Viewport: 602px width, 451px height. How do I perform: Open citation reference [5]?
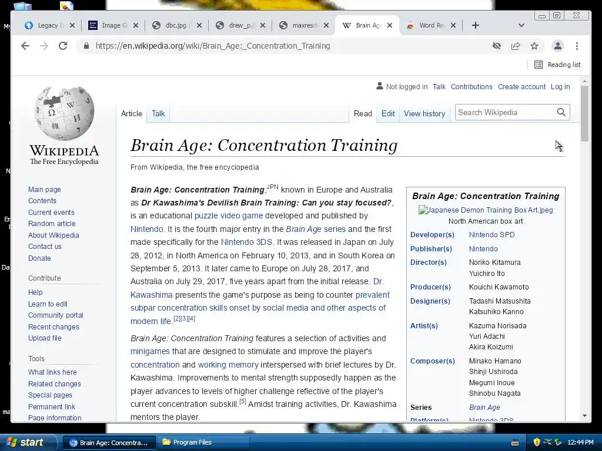tap(243, 402)
